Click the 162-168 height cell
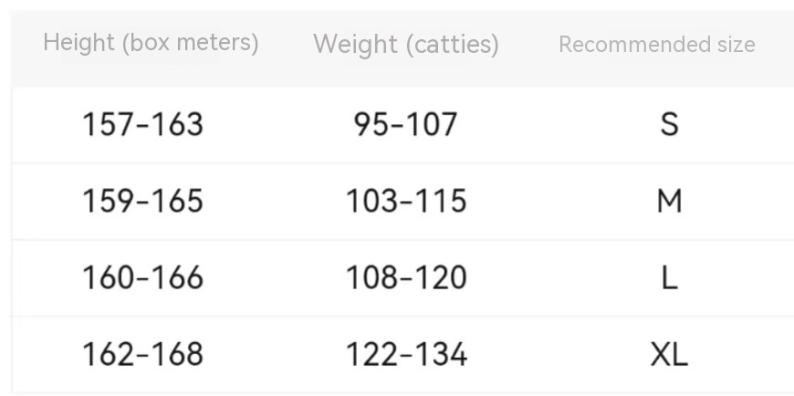The height and width of the screenshot is (396, 794). click(142, 354)
